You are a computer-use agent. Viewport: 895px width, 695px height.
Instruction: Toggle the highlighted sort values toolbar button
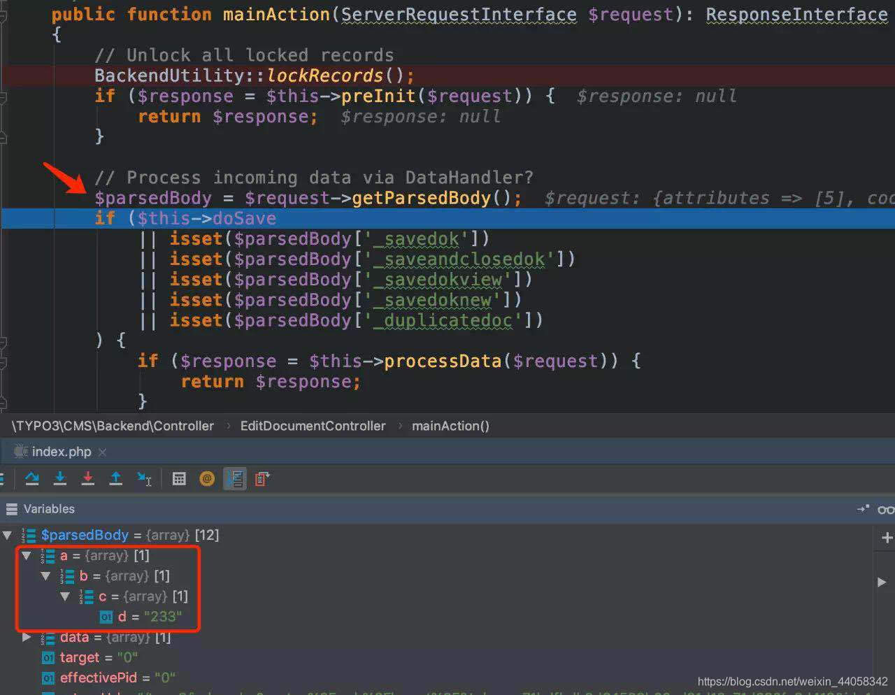[235, 479]
